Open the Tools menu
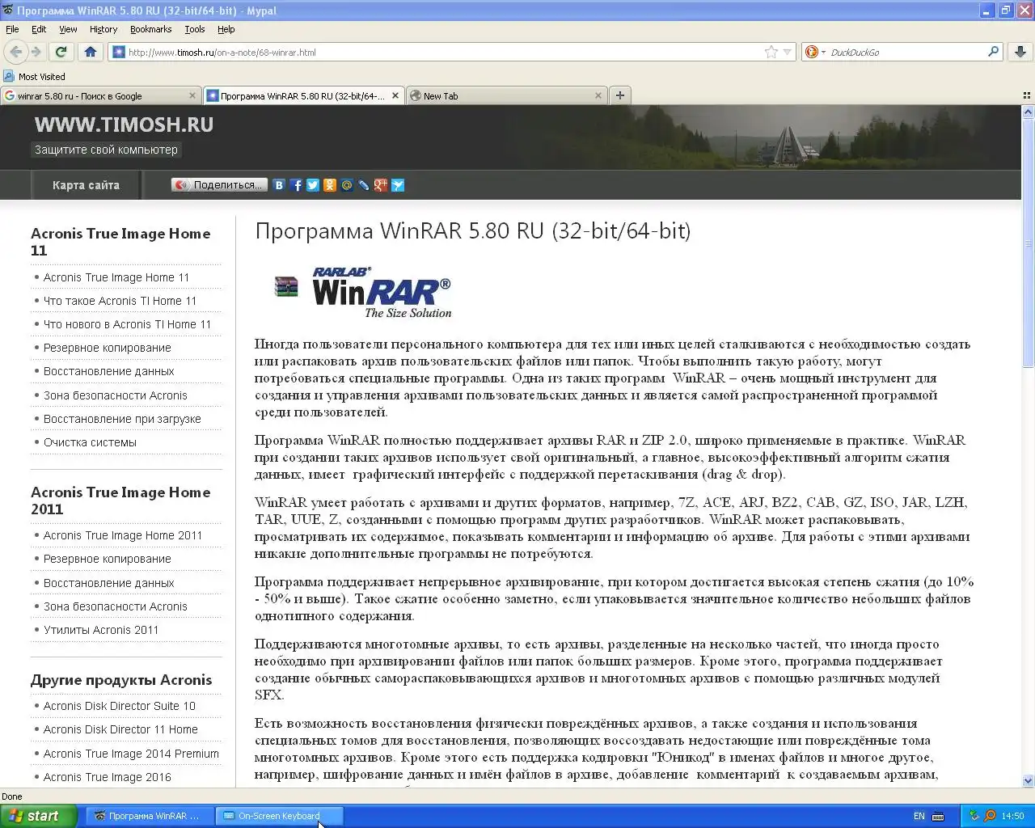 tap(195, 29)
